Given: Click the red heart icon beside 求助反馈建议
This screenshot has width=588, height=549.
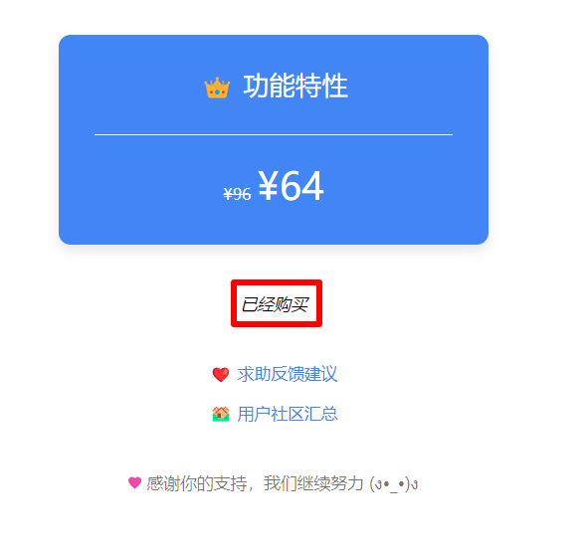Looking at the screenshot, I should tap(221, 374).
